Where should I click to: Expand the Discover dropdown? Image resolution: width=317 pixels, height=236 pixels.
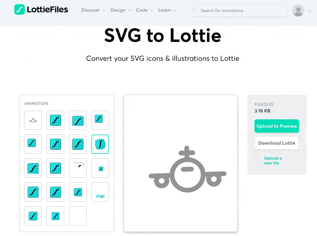[x=93, y=10]
